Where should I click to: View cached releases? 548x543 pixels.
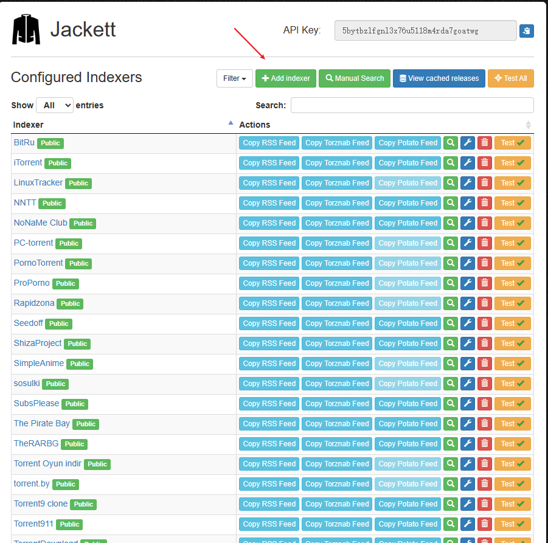pos(439,78)
